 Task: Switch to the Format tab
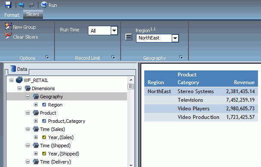12,15
